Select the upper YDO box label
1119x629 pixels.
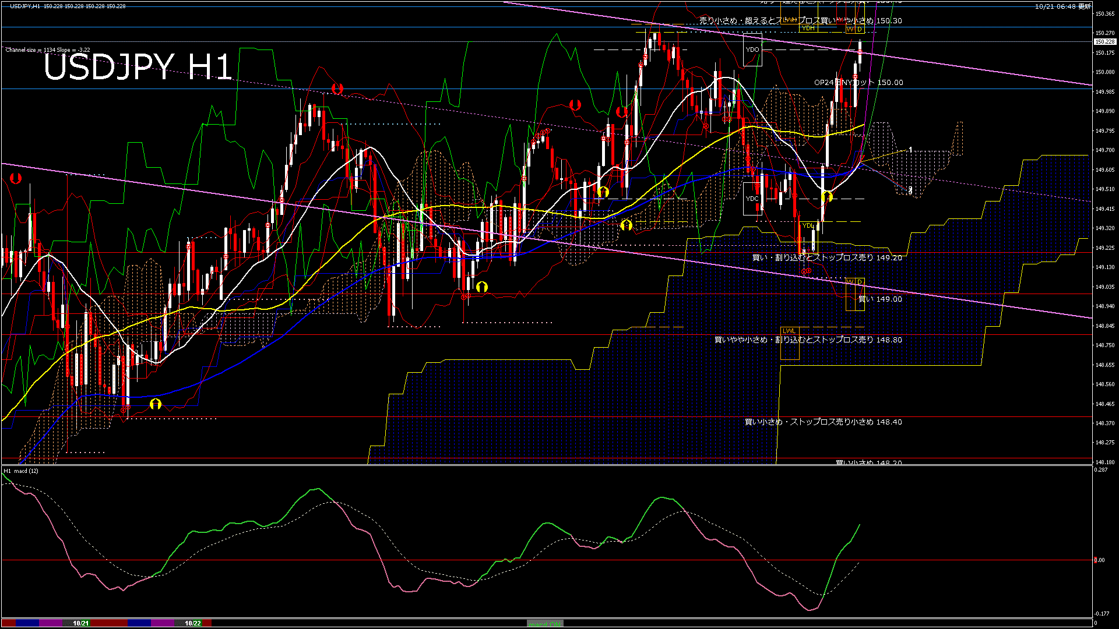coord(752,50)
